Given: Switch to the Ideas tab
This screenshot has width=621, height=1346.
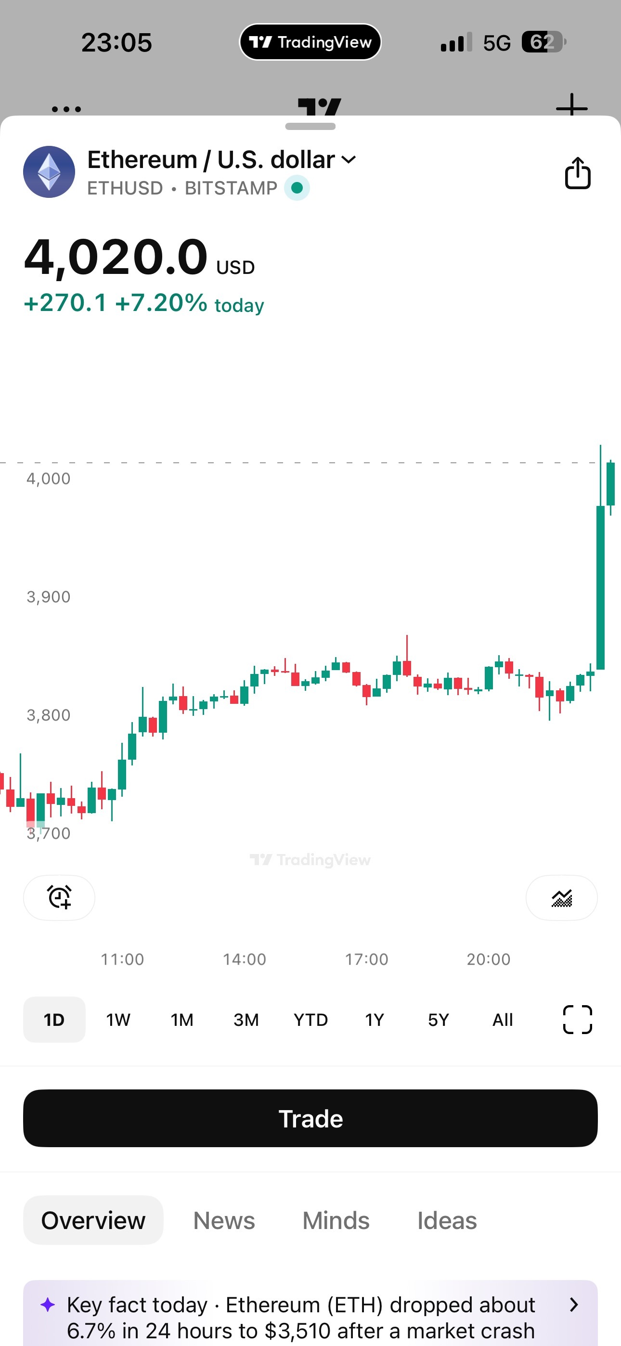Looking at the screenshot, I should [x=447, y=1221].
